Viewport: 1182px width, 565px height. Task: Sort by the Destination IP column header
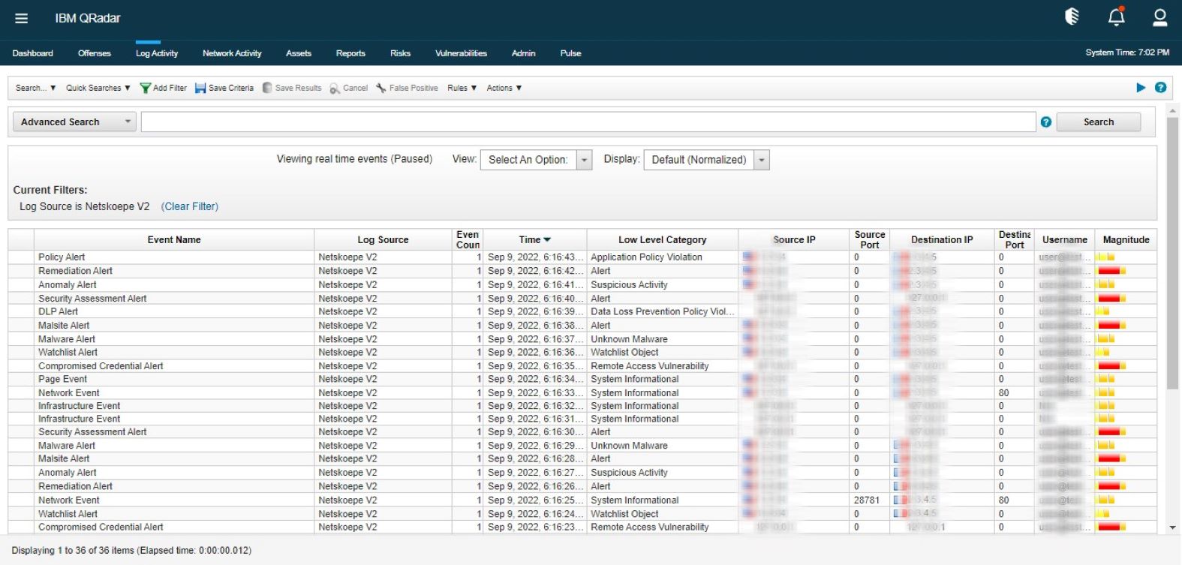tap(942, 239)
